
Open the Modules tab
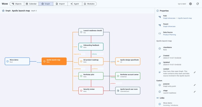[x=89, y=4]
